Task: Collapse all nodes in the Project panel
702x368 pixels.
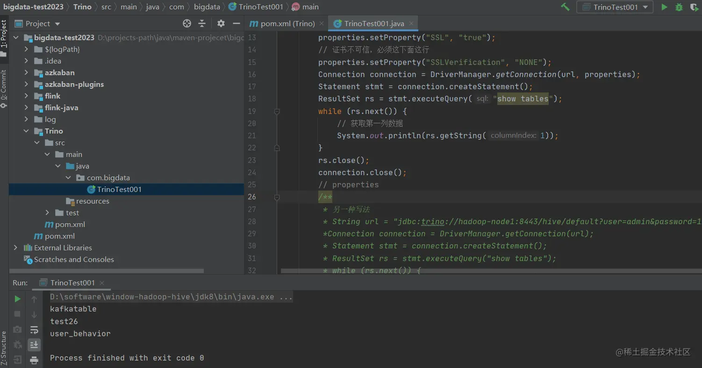Action: click(202, 23)
